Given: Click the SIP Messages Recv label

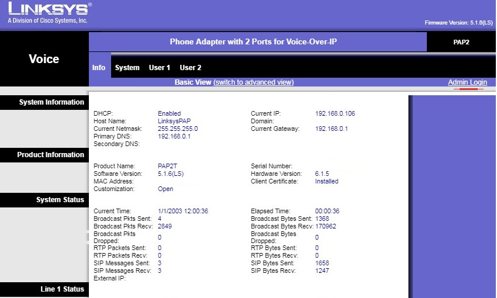Looking at the screenshot, I should pyautogui.click(x=122, y=271).
